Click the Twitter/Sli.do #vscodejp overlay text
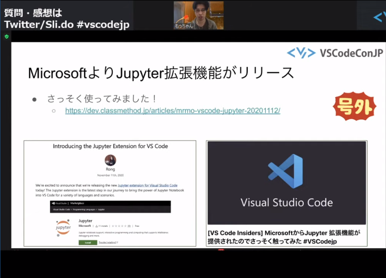Image resolution: width=386 pixels, height=278 pixels. click(67, 24)
